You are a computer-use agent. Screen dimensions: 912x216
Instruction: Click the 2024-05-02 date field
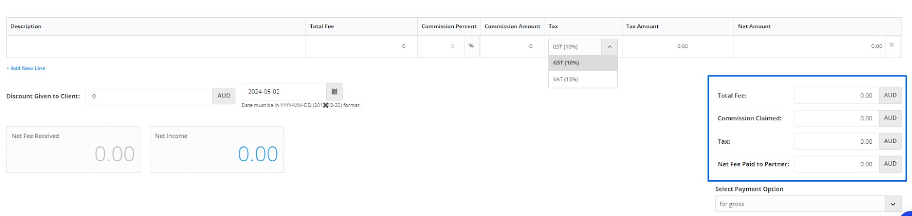pyautogui.click(x=284, y=91)
